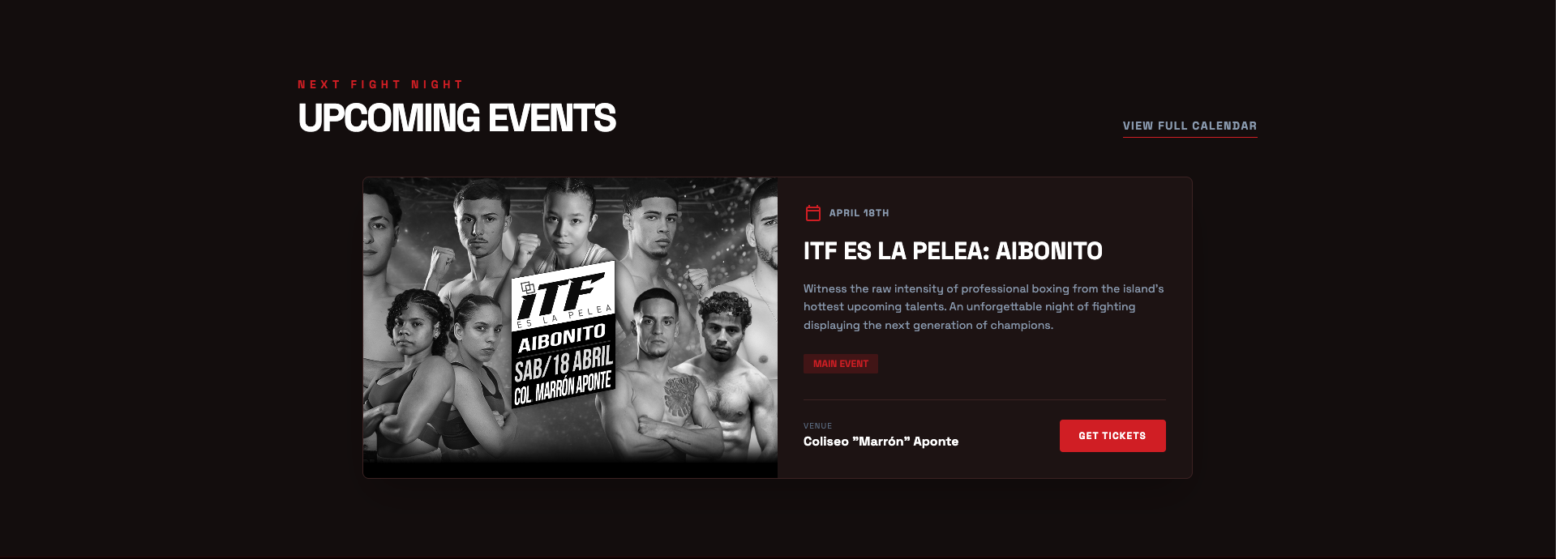Click the April 18th date label
Screen dimensions: 1556x559
pyautogui.click(x=859, y=213)
